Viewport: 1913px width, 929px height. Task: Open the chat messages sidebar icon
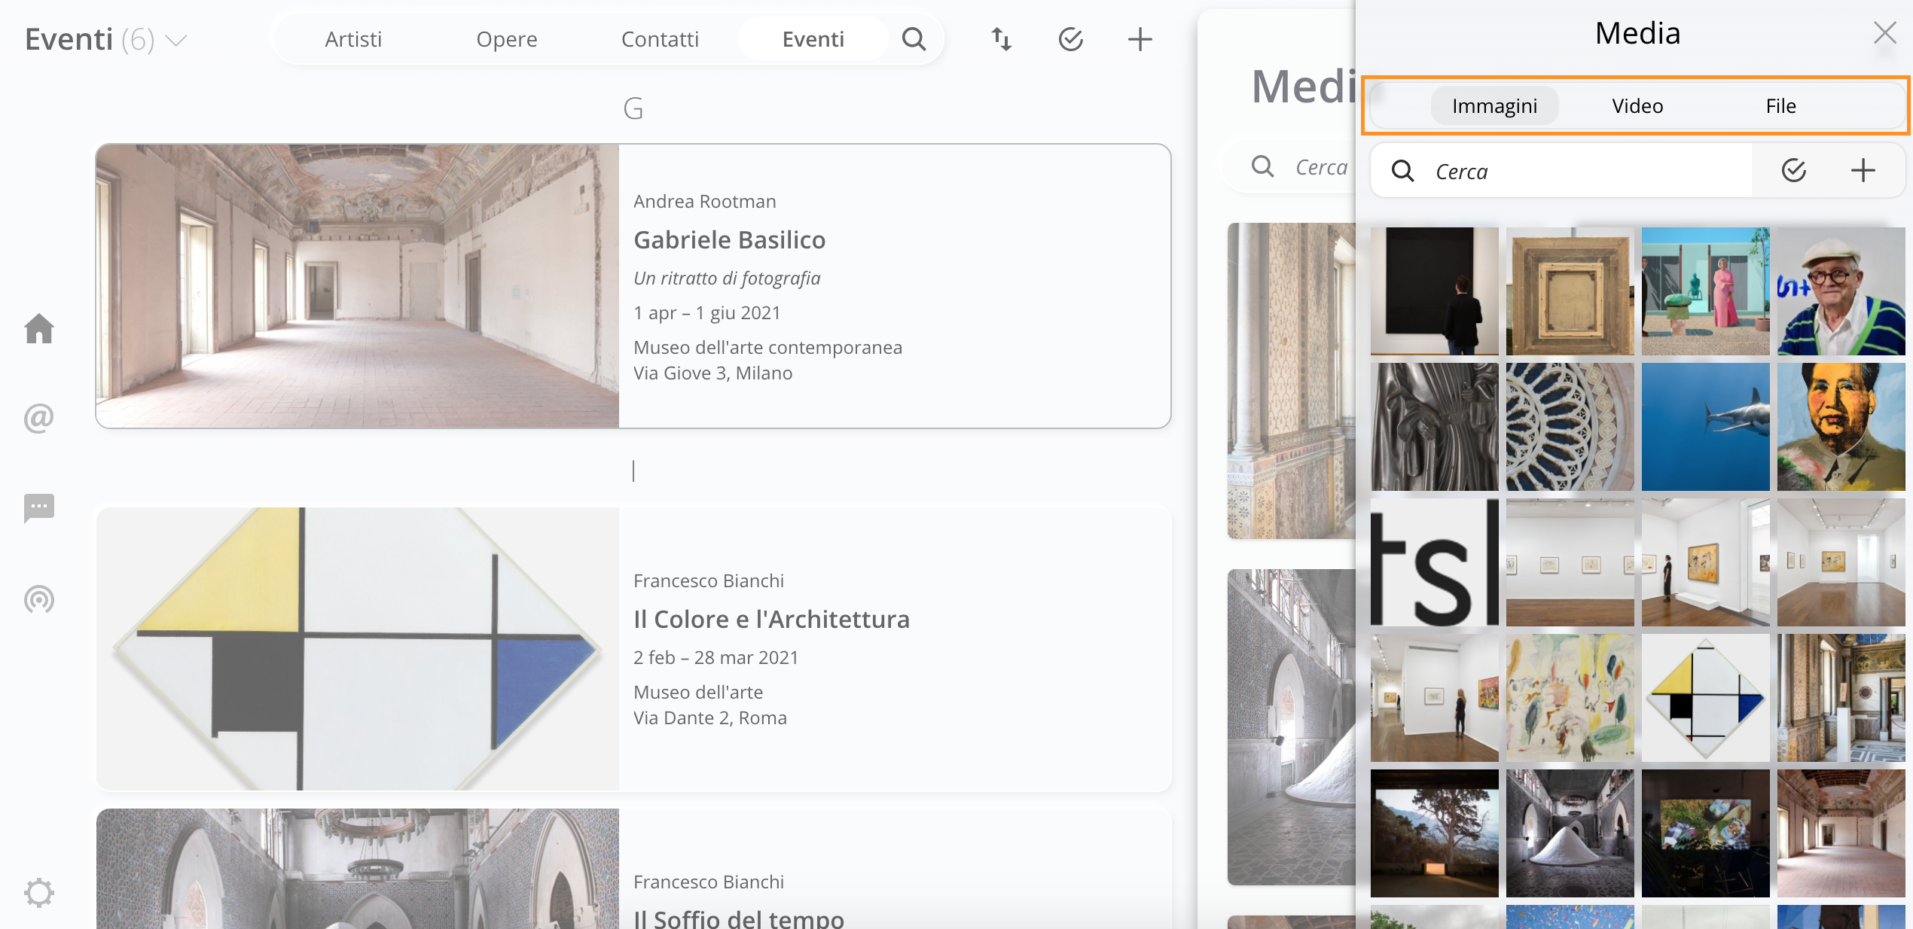[39, 508]
